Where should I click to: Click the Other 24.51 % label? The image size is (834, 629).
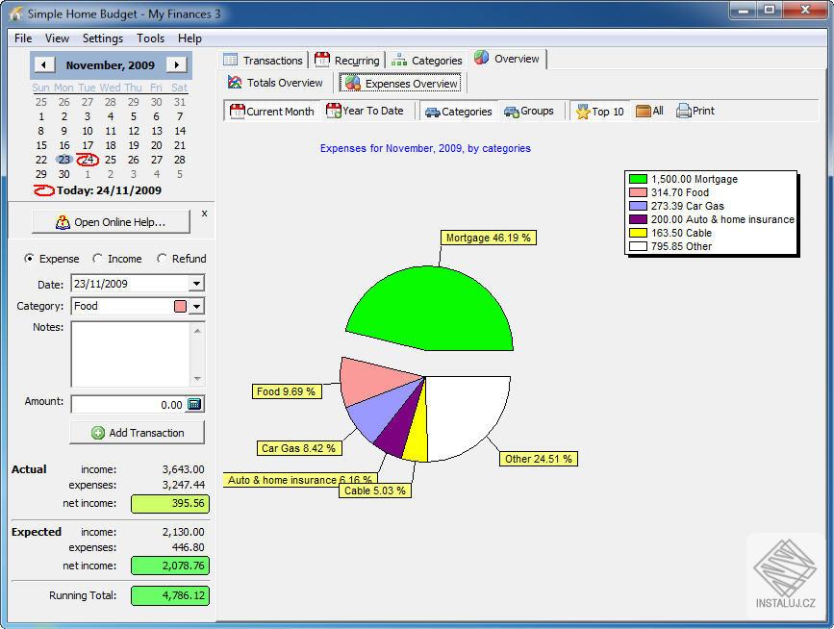(x=539, y=459)
